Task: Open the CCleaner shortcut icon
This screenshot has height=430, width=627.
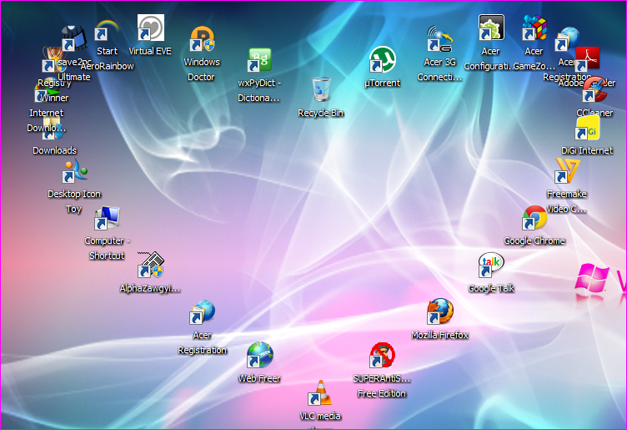Action: pos(594,89)
